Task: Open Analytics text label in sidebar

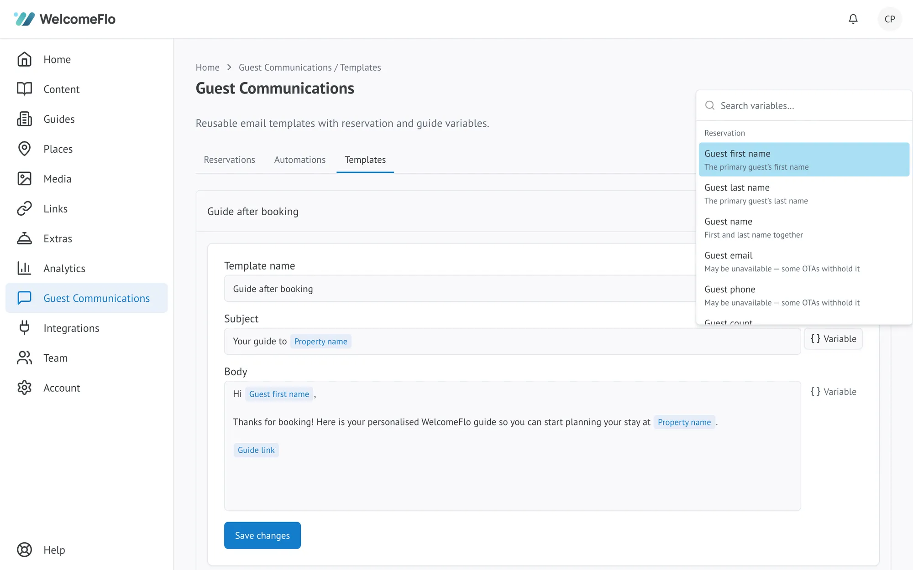Action: pyautogui.click(x=64, y=269)
